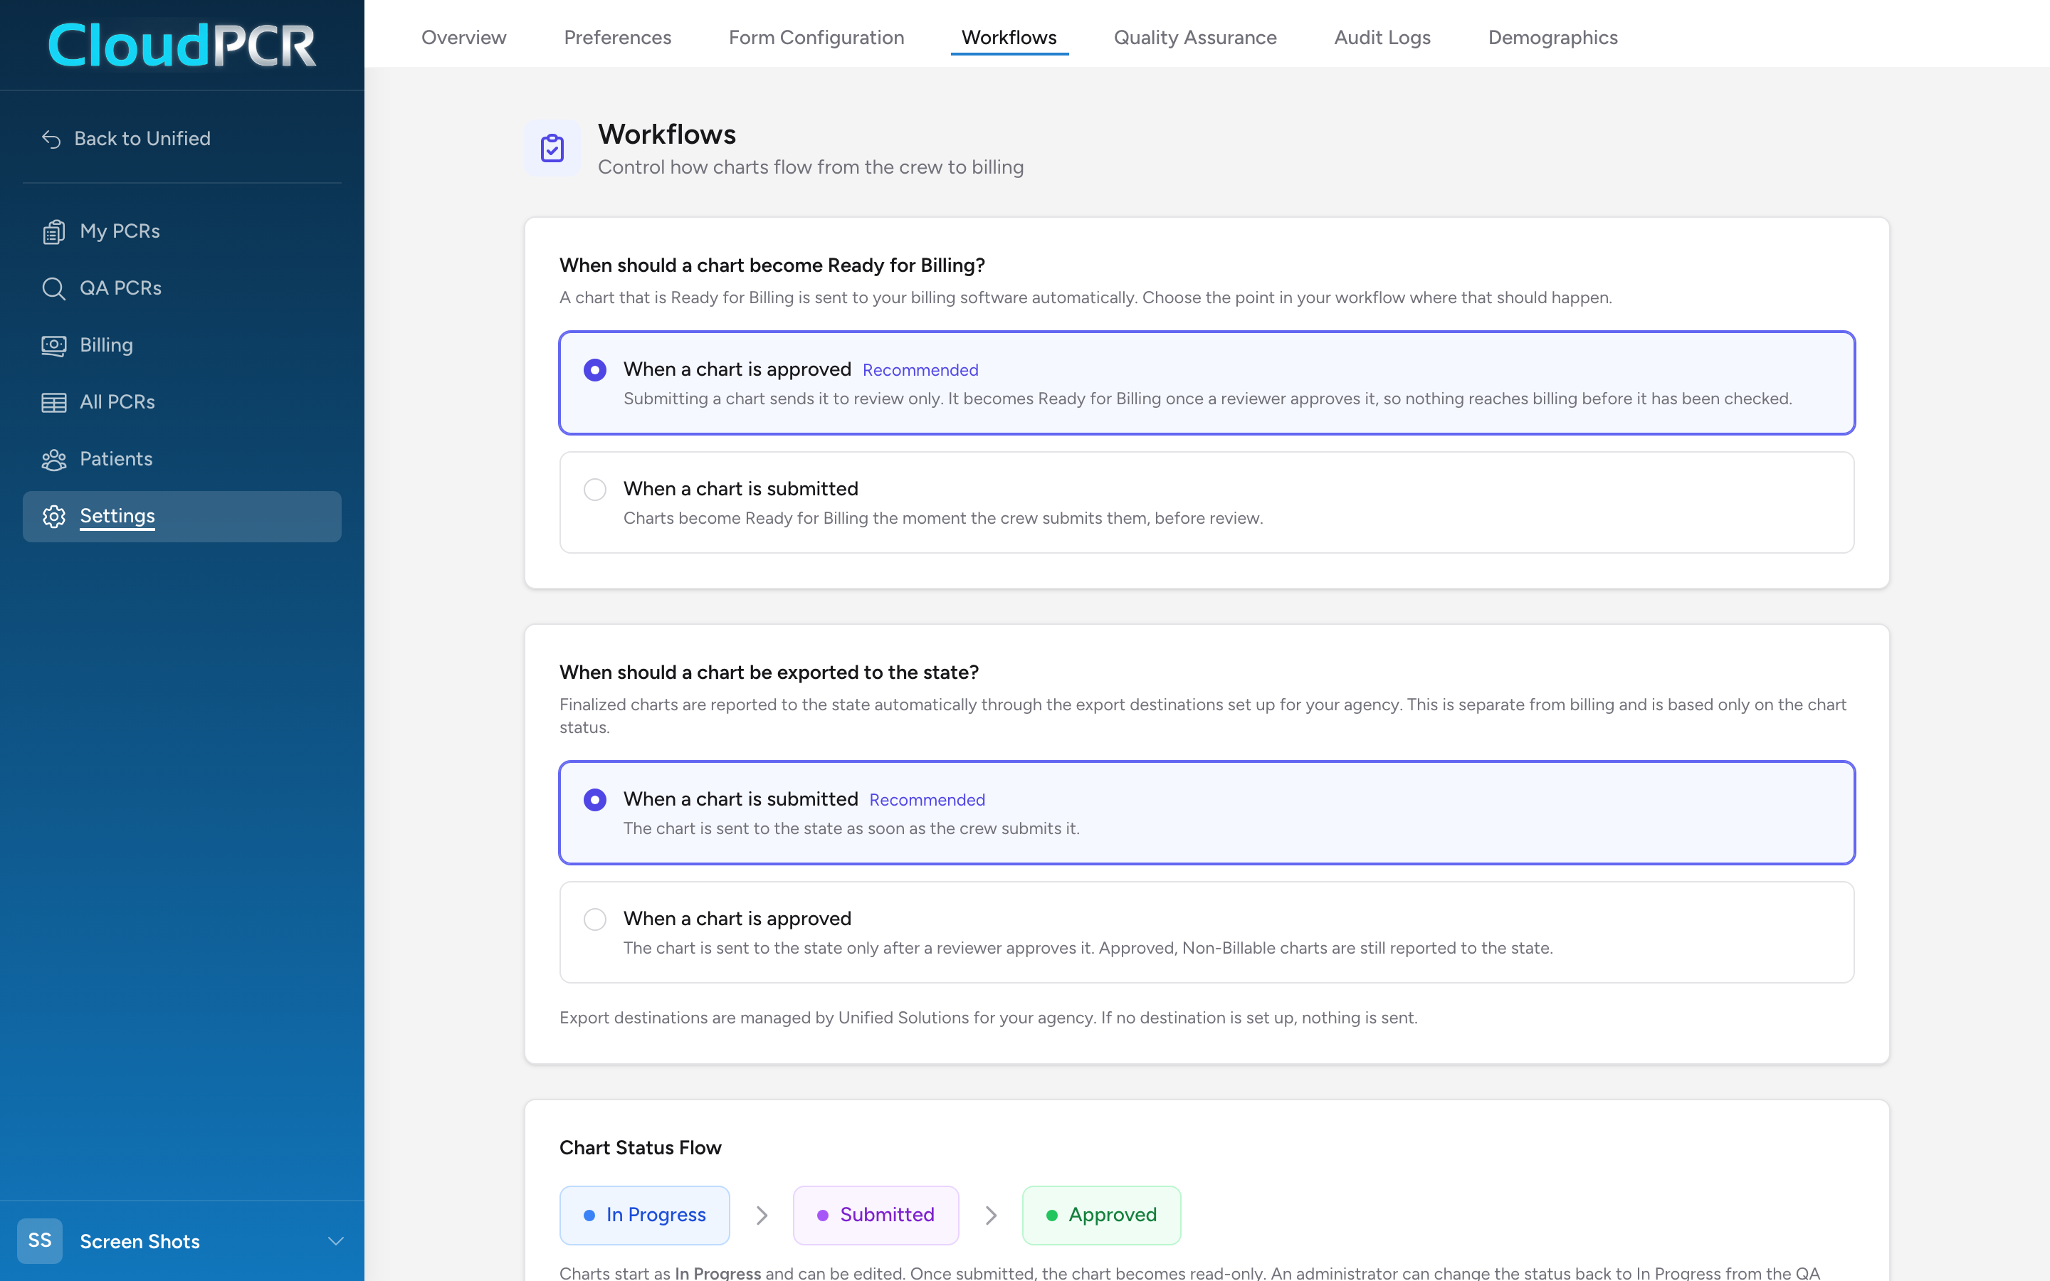This screenshot has height=1281, width=2050.
Task: Click Back to Unified link text
Action: pos(142,139)
